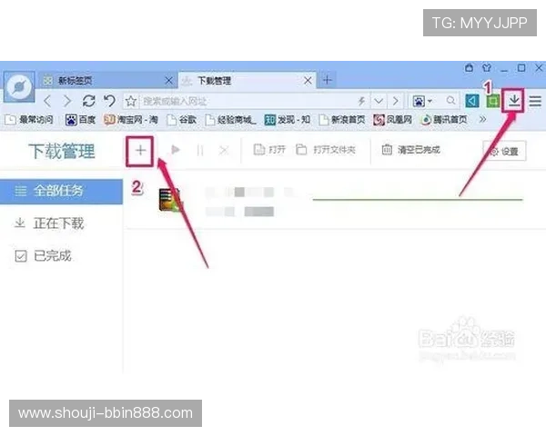546x436 pixels.
Task: Bookmark page with the star icon
Action: click(131, 102)
